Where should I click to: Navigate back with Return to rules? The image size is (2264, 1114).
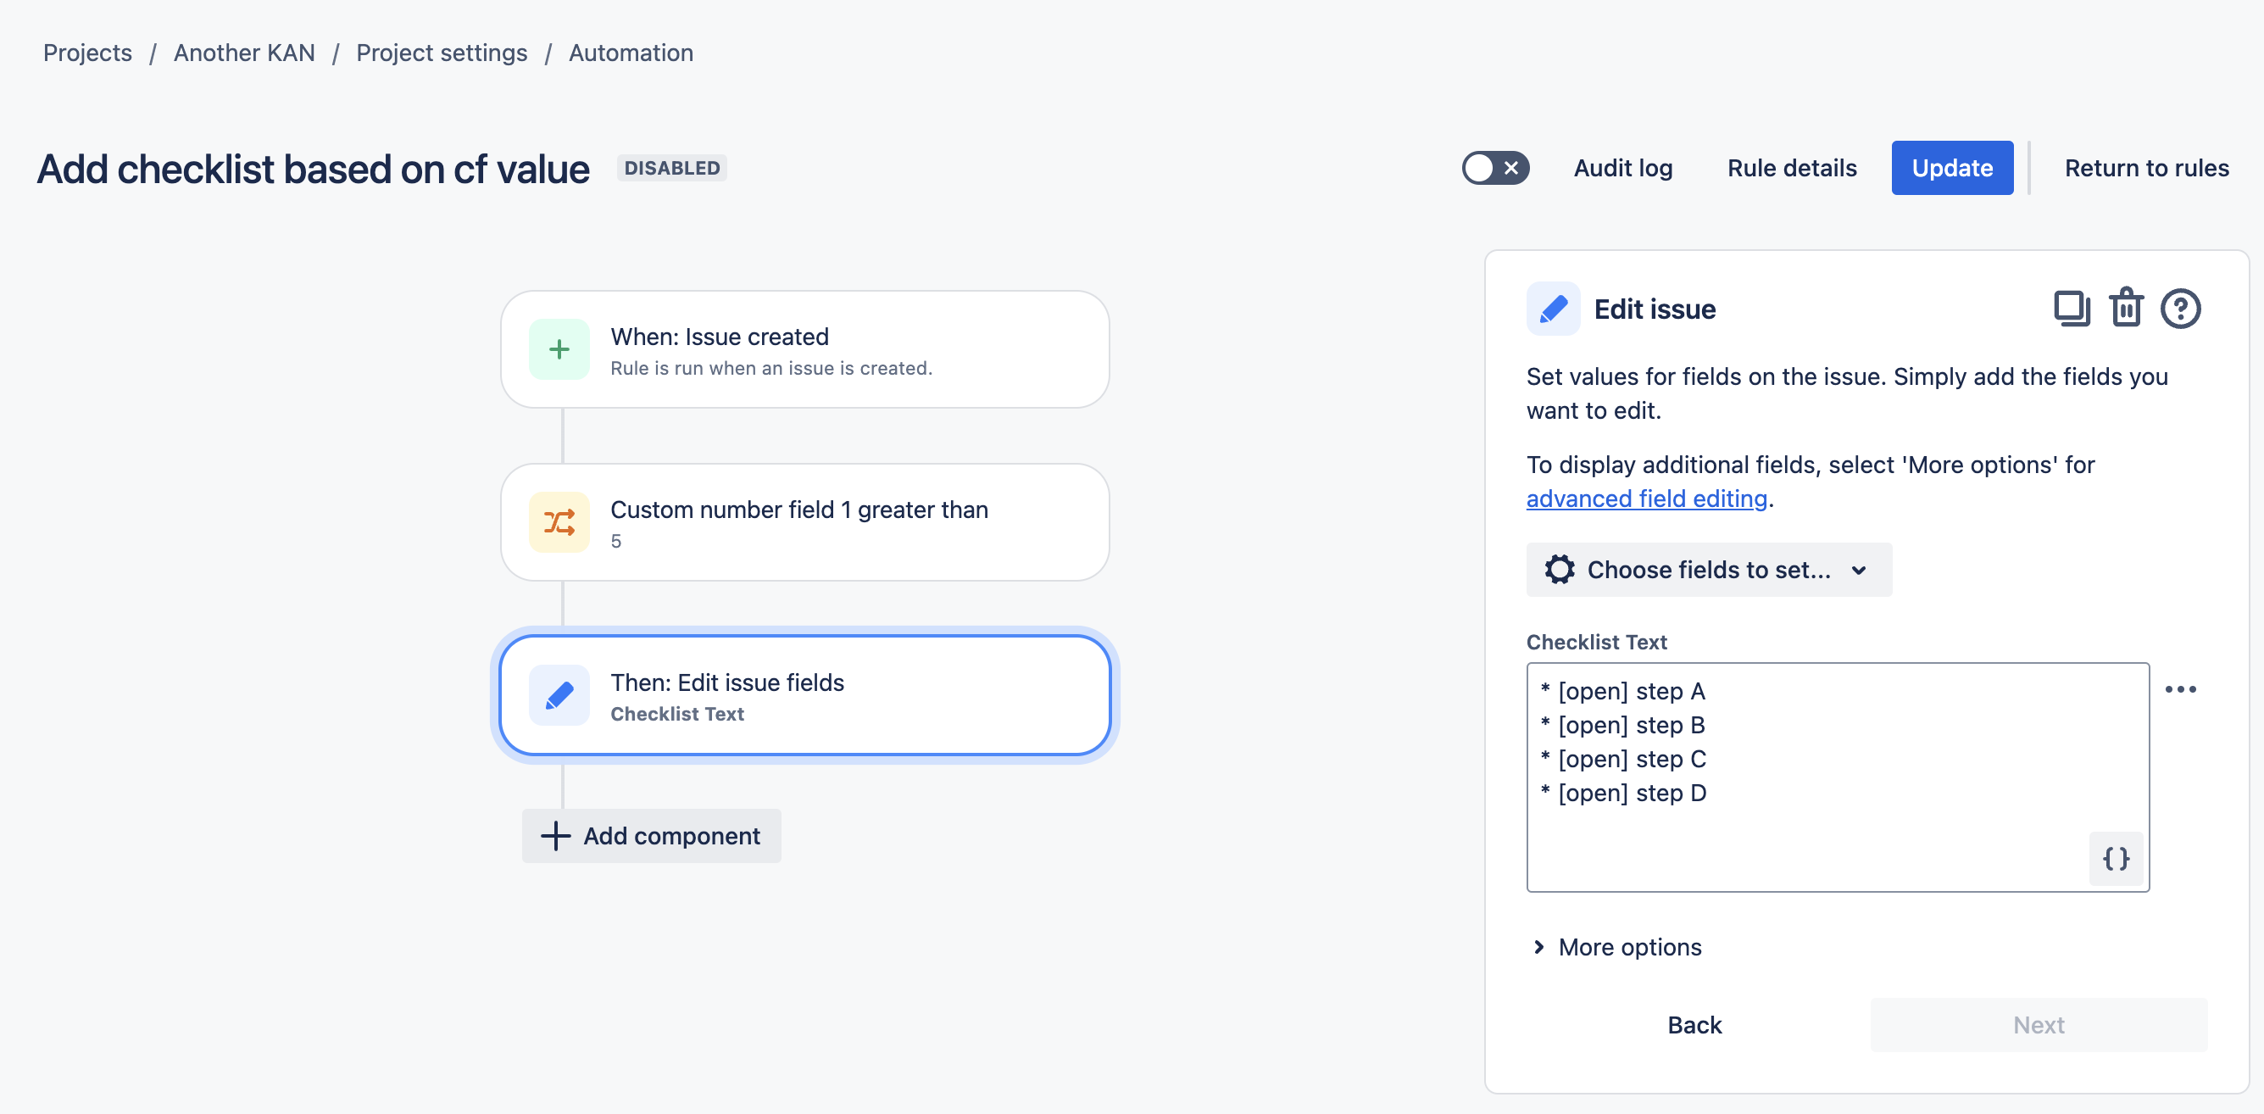(x=2147, y=167)
